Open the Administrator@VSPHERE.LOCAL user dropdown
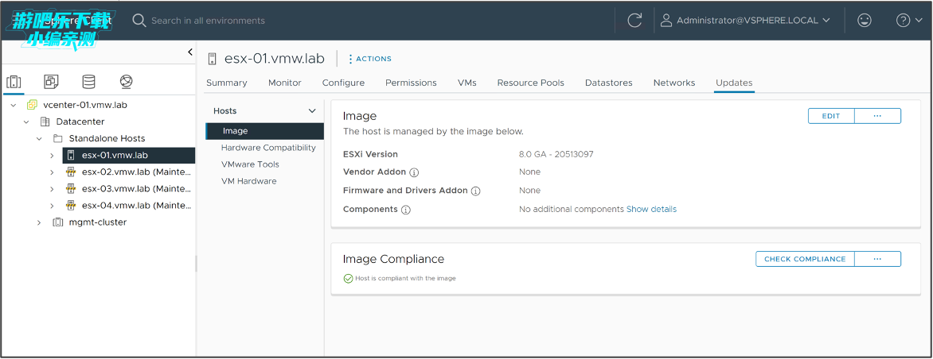The height and width of the screenshot is (359, 933). tap(745, 21)
